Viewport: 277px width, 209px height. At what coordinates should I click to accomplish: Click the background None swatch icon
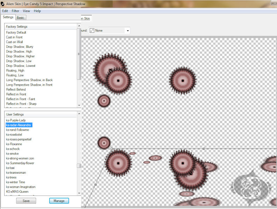[x=92, y=31]
